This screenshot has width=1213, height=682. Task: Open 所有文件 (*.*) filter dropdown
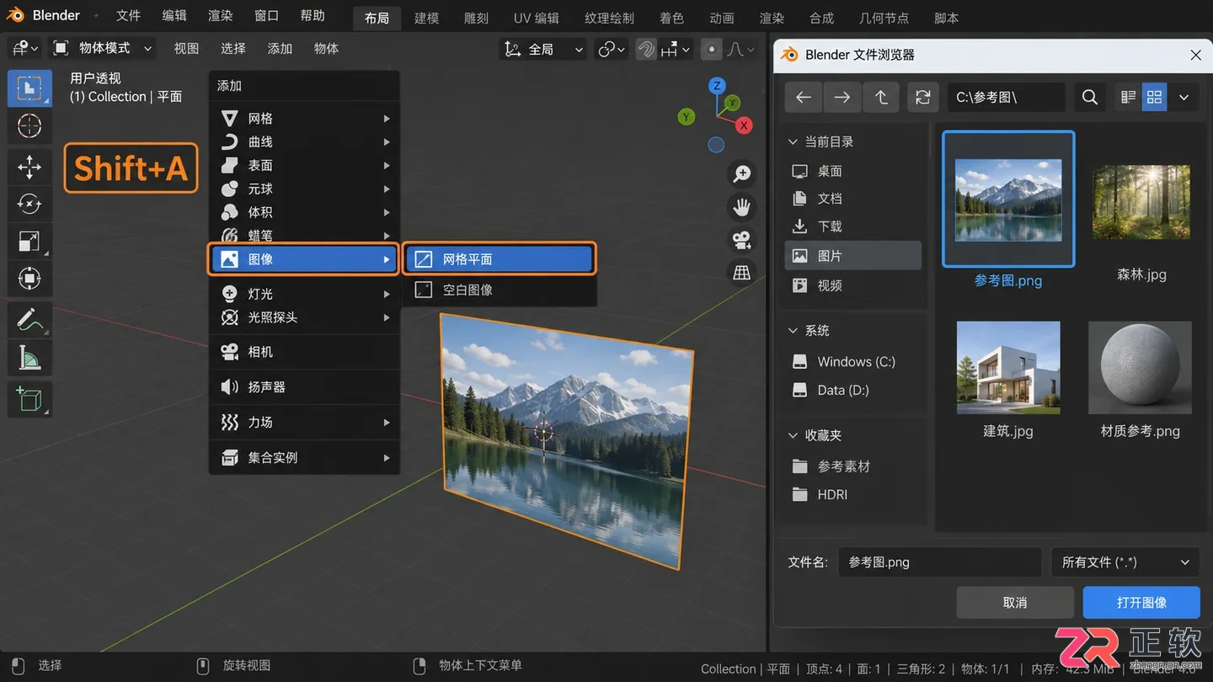coord(1125,562)
